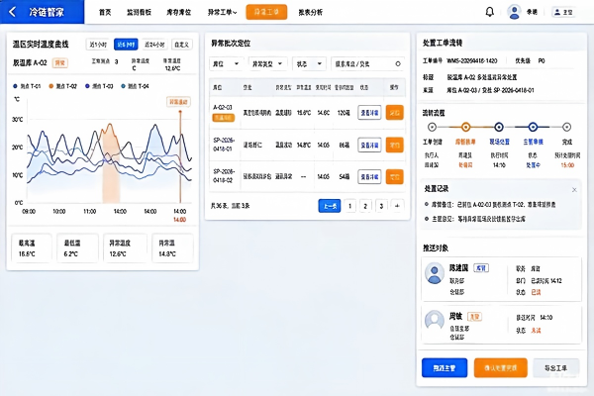Viewport: 594px width, 396px height.
Task: Click the blue tag beside 陈建国
Action: click(481, 268)
